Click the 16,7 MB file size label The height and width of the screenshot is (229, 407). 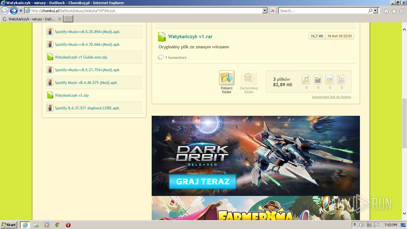click(x=317, y=36)
